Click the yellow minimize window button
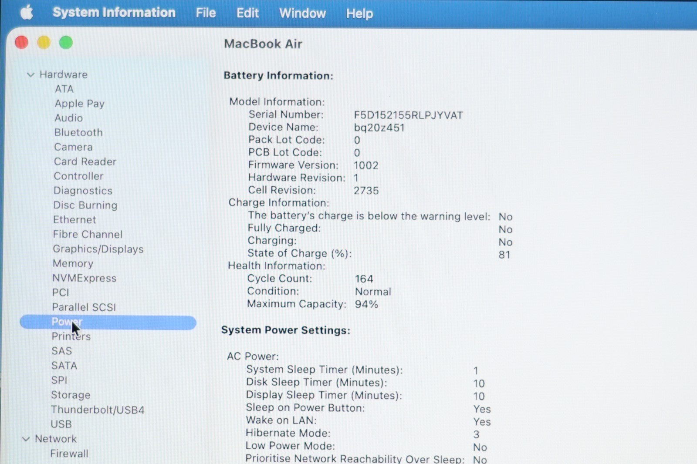The image size is (697, 464). 44,43
